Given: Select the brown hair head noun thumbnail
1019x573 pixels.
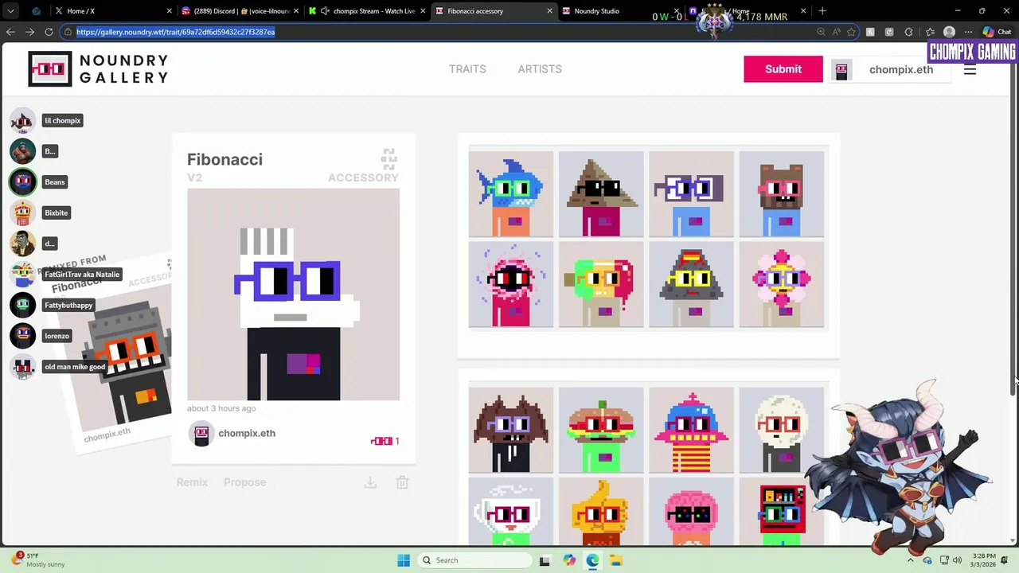Looking at the screenshot, I should point(511,431).
